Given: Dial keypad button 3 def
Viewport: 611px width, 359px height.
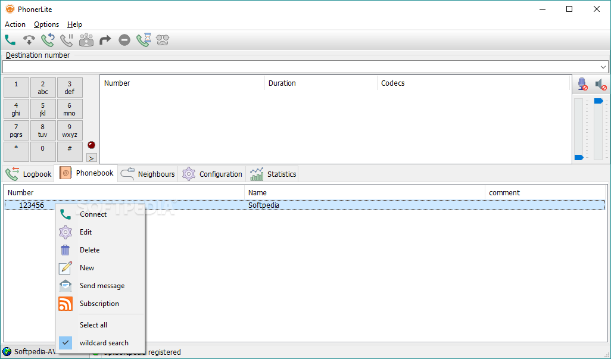Looking at the screenshot, I should click(x=70, y=87).
